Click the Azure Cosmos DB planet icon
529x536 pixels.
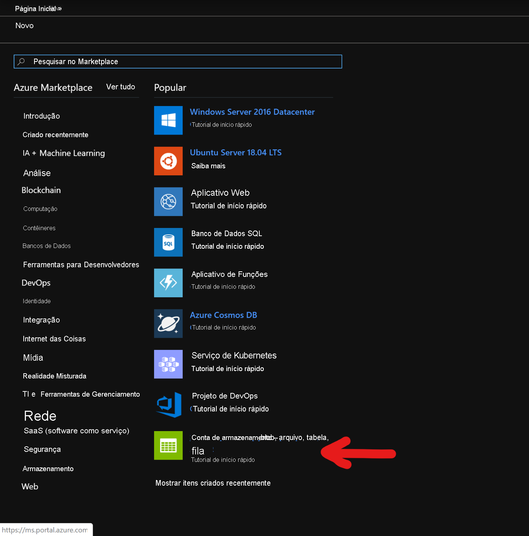pyautogui.click(x=168, y=324)
